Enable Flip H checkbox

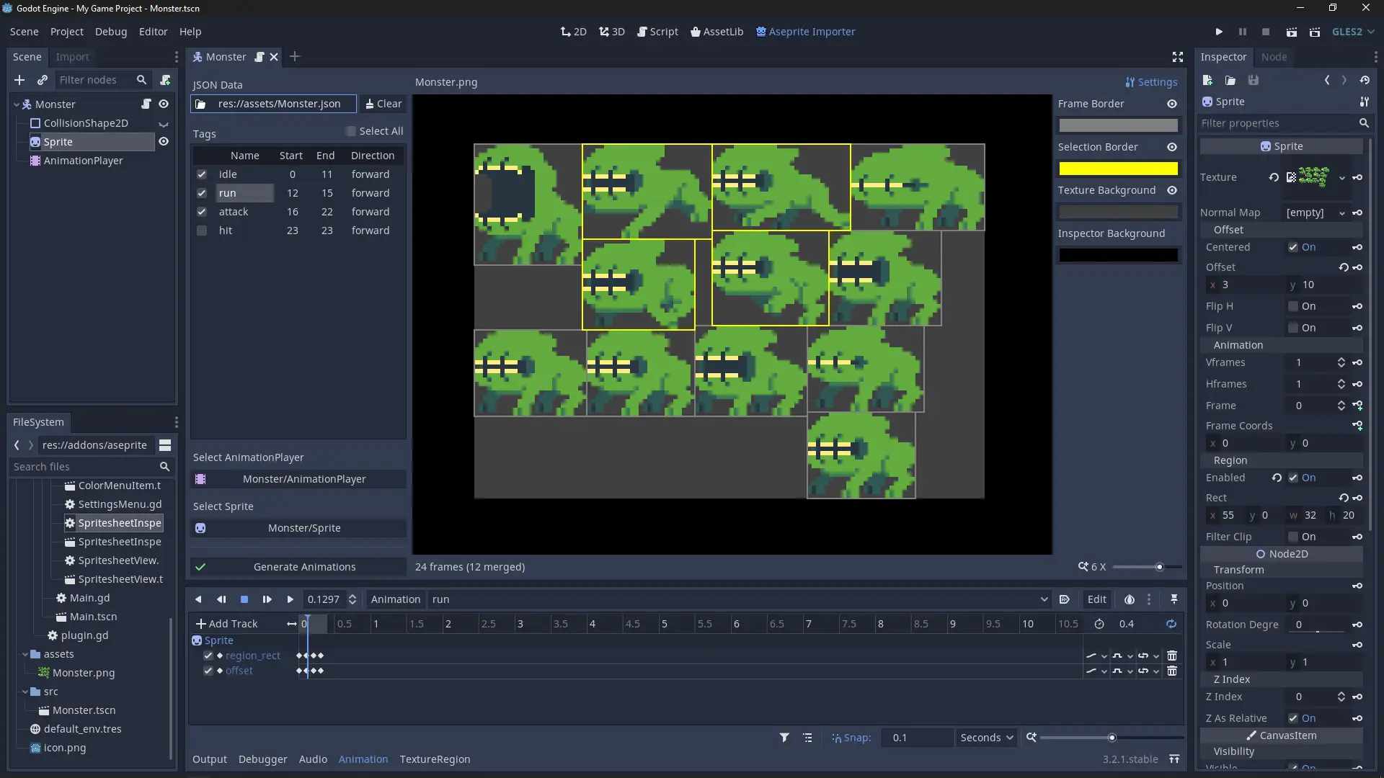[1293, 306]
